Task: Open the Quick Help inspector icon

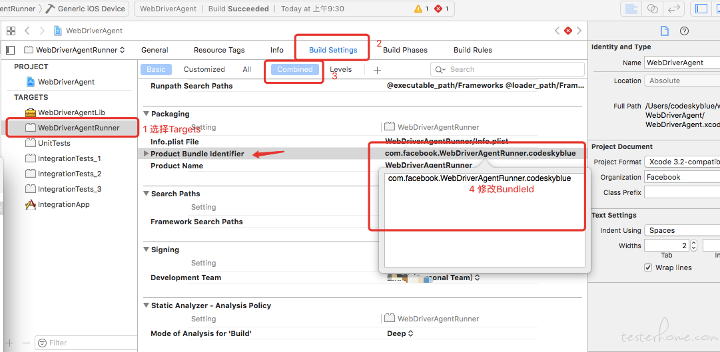Action: click(x=684, y=31)
